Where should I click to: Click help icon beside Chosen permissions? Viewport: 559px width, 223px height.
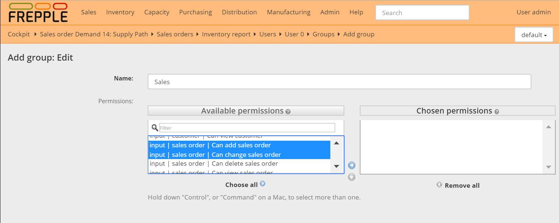pos(497,112)
